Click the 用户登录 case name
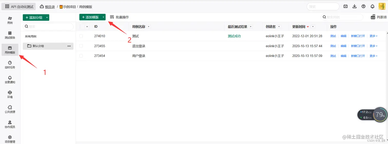The height and width of the screenshot is (144, 388). tap(139, 56)
